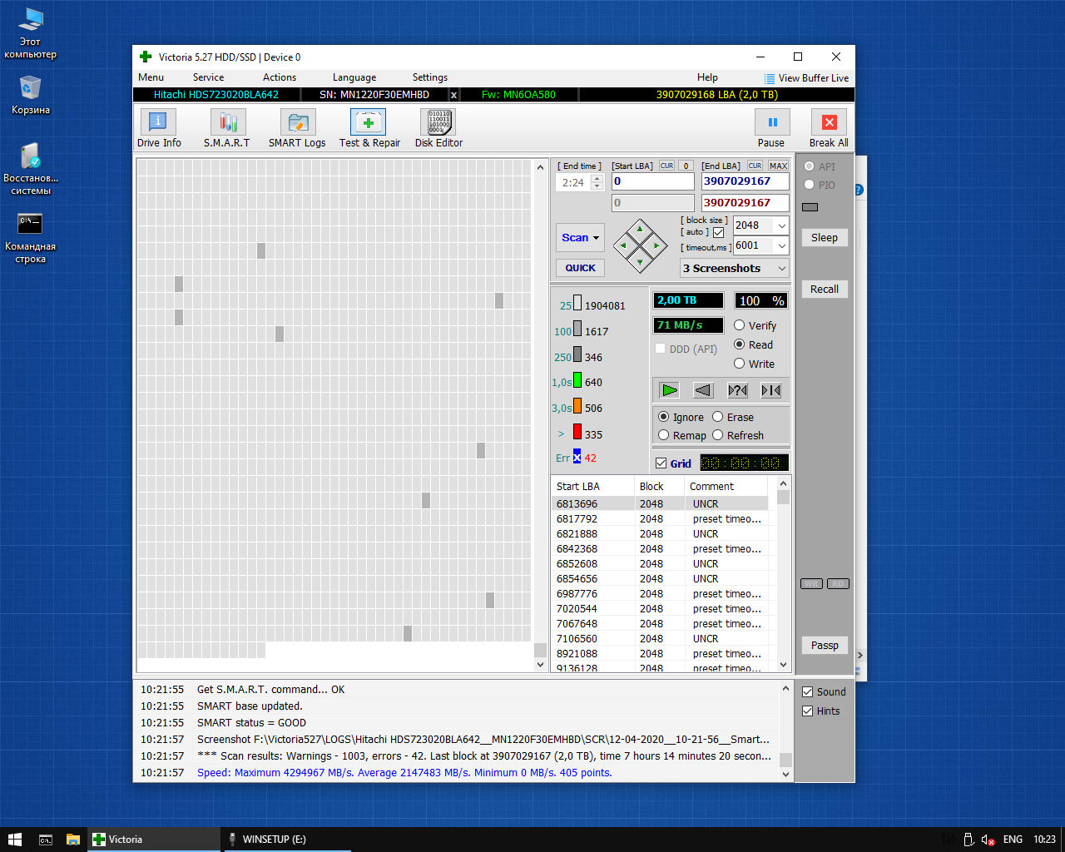Click the random seek ?◁ button
The height and width of the screenshot is (852, 1065).
coord(737,390)
